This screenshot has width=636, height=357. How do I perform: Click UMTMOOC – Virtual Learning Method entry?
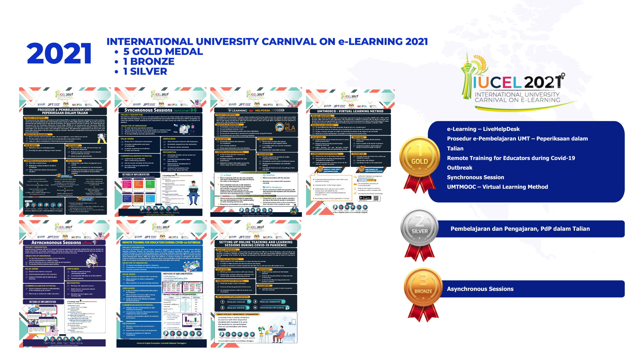(497, 187)
